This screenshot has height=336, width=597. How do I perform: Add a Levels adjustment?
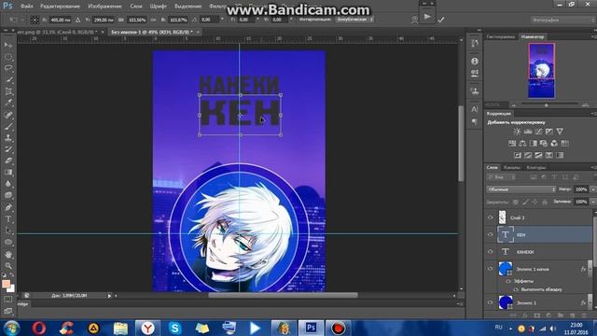tap(528, 132)
